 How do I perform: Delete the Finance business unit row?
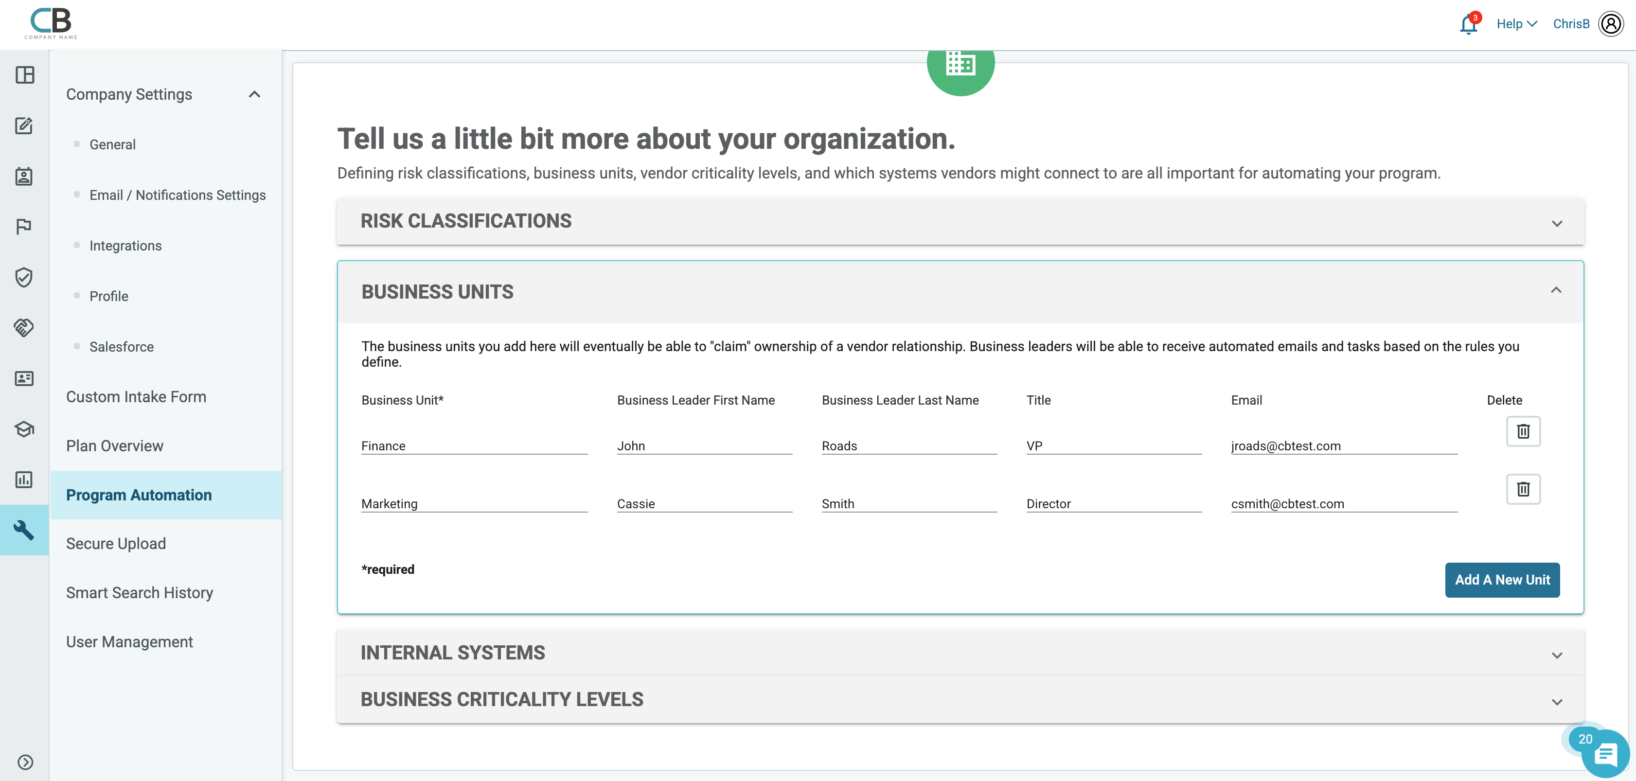coord(1524,432)
